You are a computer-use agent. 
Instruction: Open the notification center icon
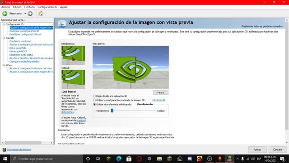coord(282,159)
